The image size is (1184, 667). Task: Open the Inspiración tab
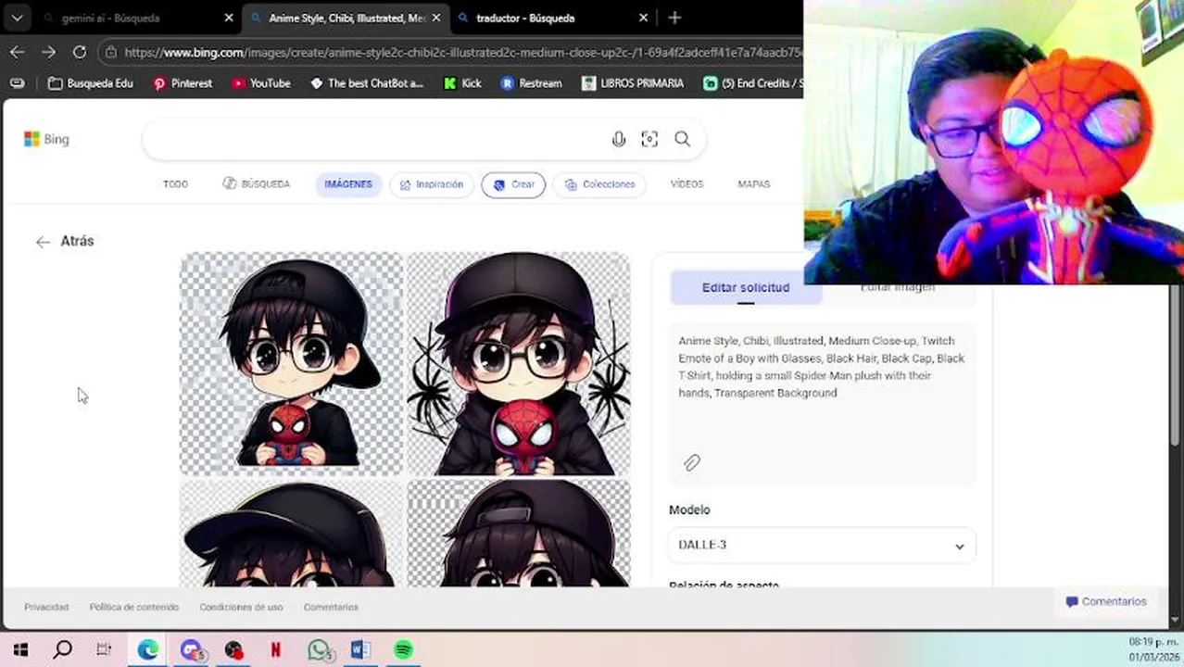432,184
